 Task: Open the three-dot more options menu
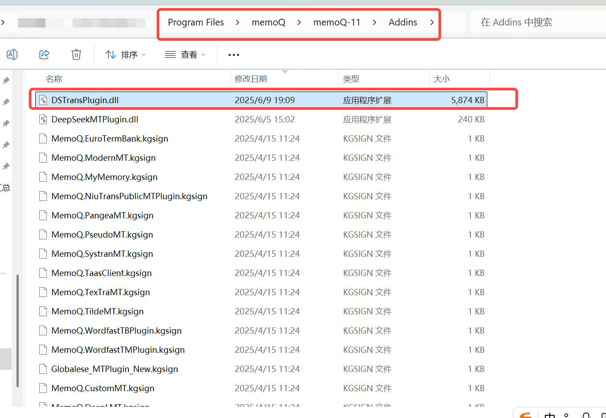234,55
